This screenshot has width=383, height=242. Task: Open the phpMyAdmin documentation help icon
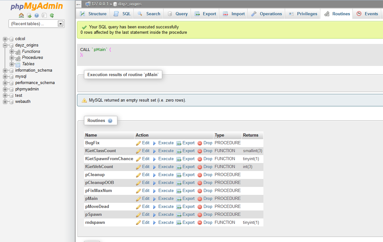coord(37,15)
